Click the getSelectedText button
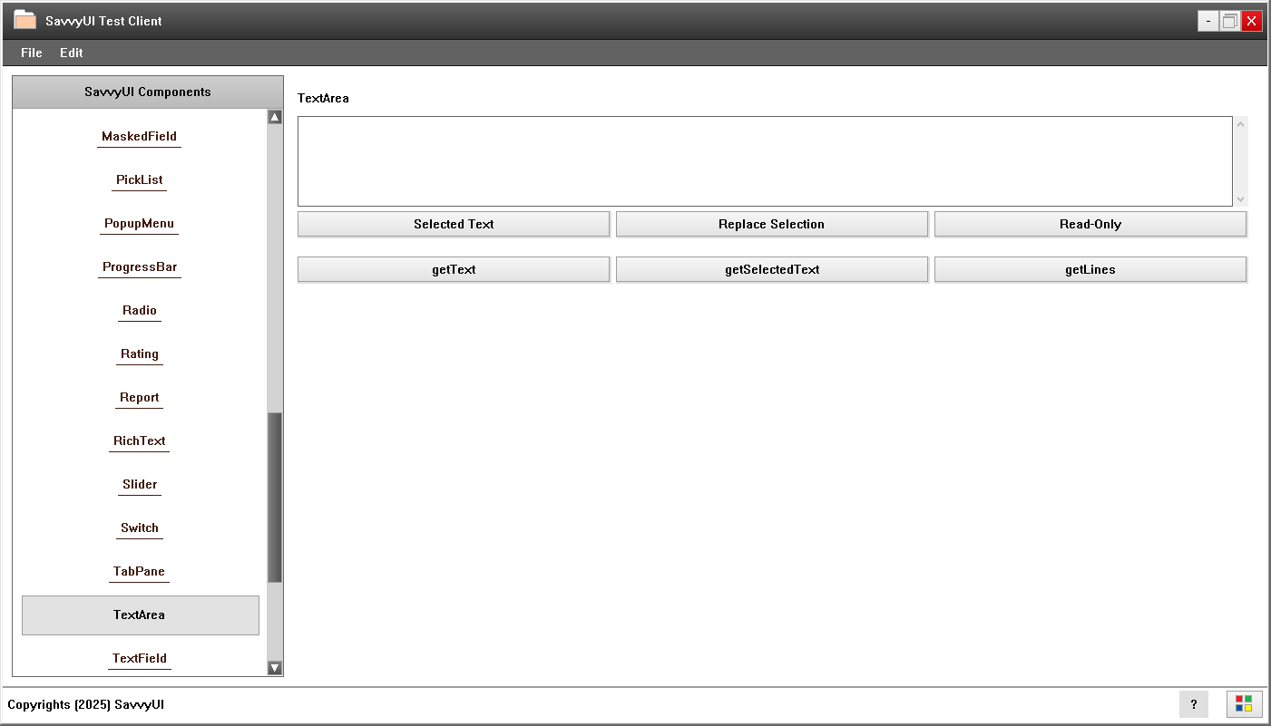The height and width of the screenshot is (726, 1271). point(772,269)
